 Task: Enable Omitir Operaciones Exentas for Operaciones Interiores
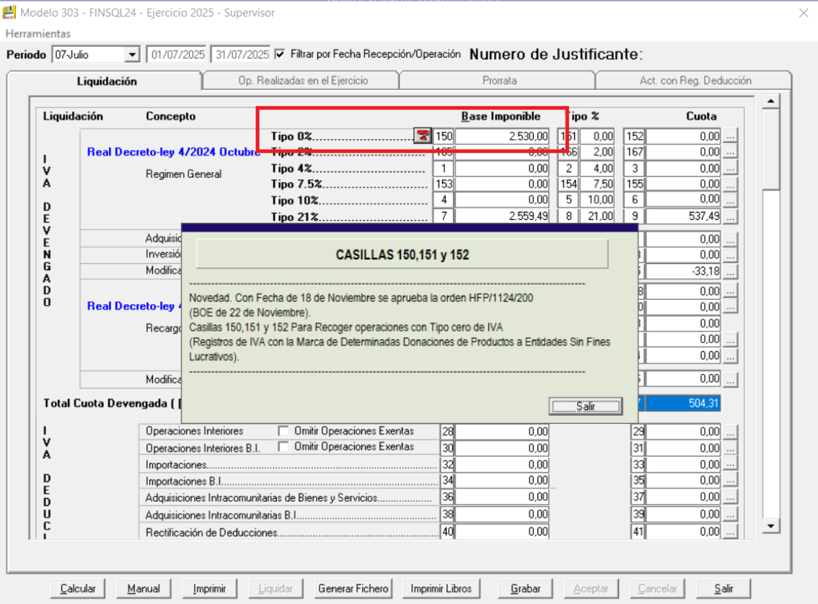click(283, 431)
